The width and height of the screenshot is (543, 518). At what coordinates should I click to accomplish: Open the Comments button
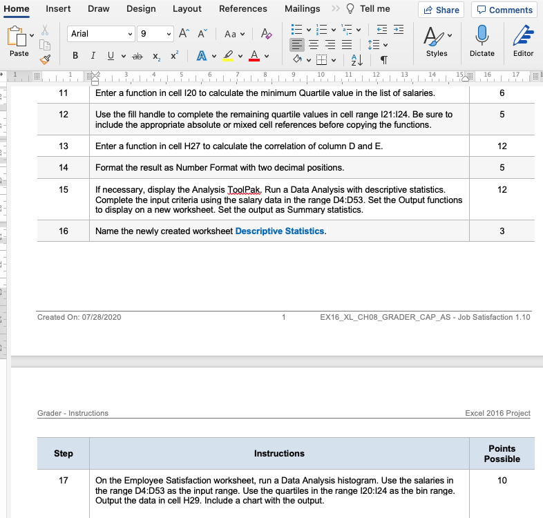pyautogui.click(x=504, y=10)
